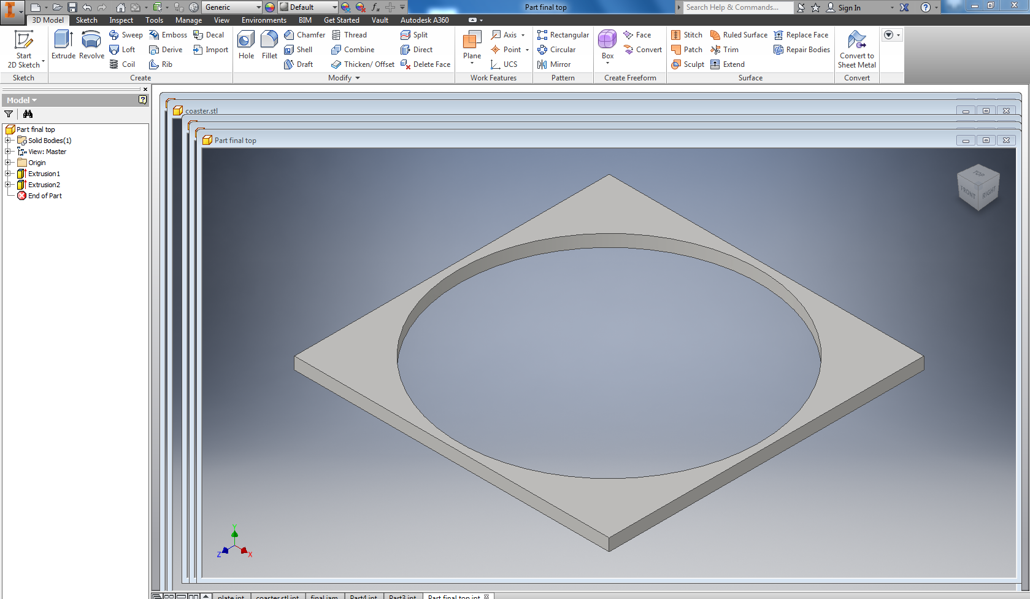Expand the Extrusion1 feature node
The image size is (1030, 599).
click(8, 174)
